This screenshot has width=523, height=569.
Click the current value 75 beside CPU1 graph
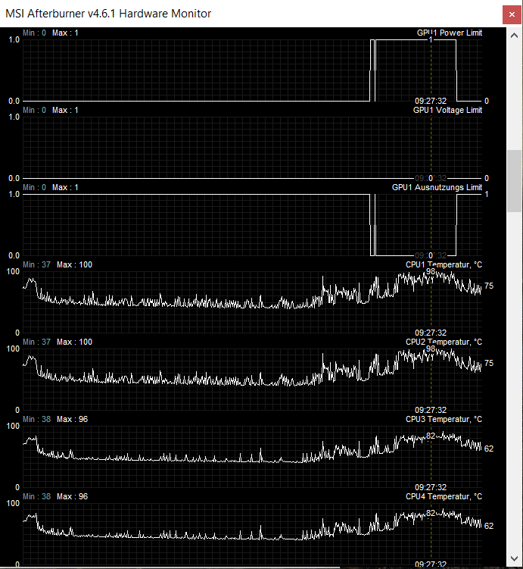tap(489, 286)
